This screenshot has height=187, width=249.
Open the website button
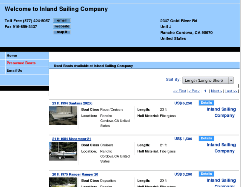click(62, 26)
